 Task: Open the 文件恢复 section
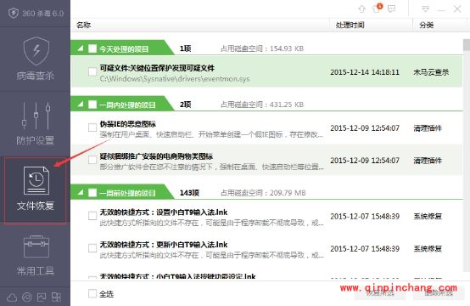pyautogui.click(x=36, y=190)
